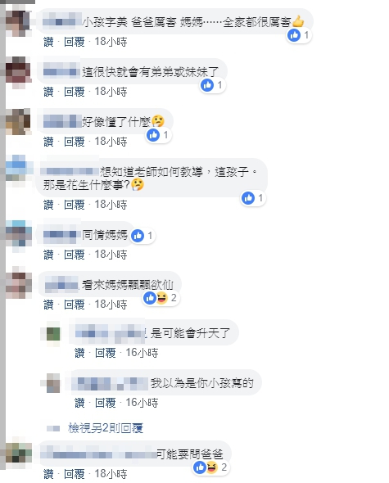Click 18小時 timestamp under 看來媽媽飄飄欲仙

click(x=111, y=305)
